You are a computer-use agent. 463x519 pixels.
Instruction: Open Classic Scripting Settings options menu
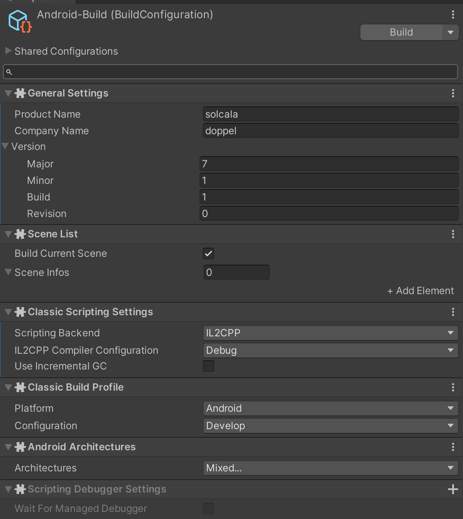coord(453,312)
